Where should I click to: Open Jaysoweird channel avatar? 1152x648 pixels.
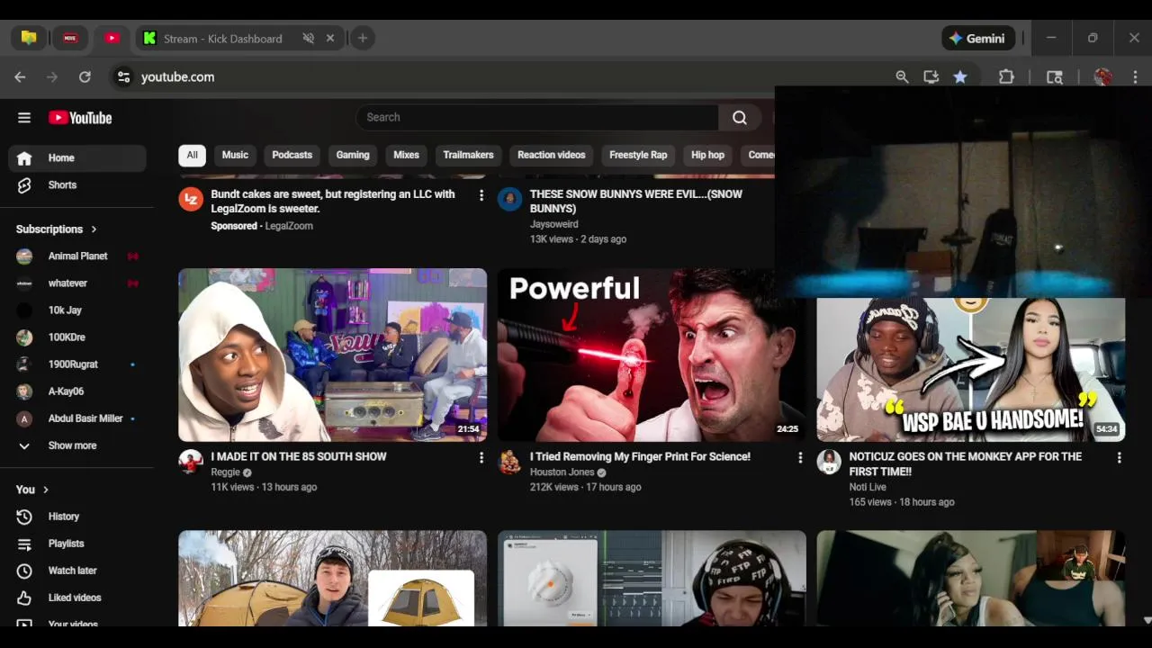click(x=510, y=200)
